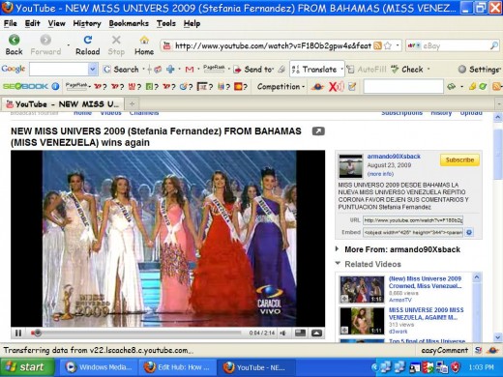Switch video to fullscreen mode
This screenshot has height=377, width=503.
[316, 333]
